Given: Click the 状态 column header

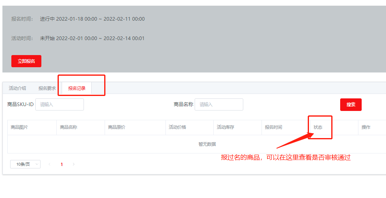Looking at the screenshot, I should 318,127.
